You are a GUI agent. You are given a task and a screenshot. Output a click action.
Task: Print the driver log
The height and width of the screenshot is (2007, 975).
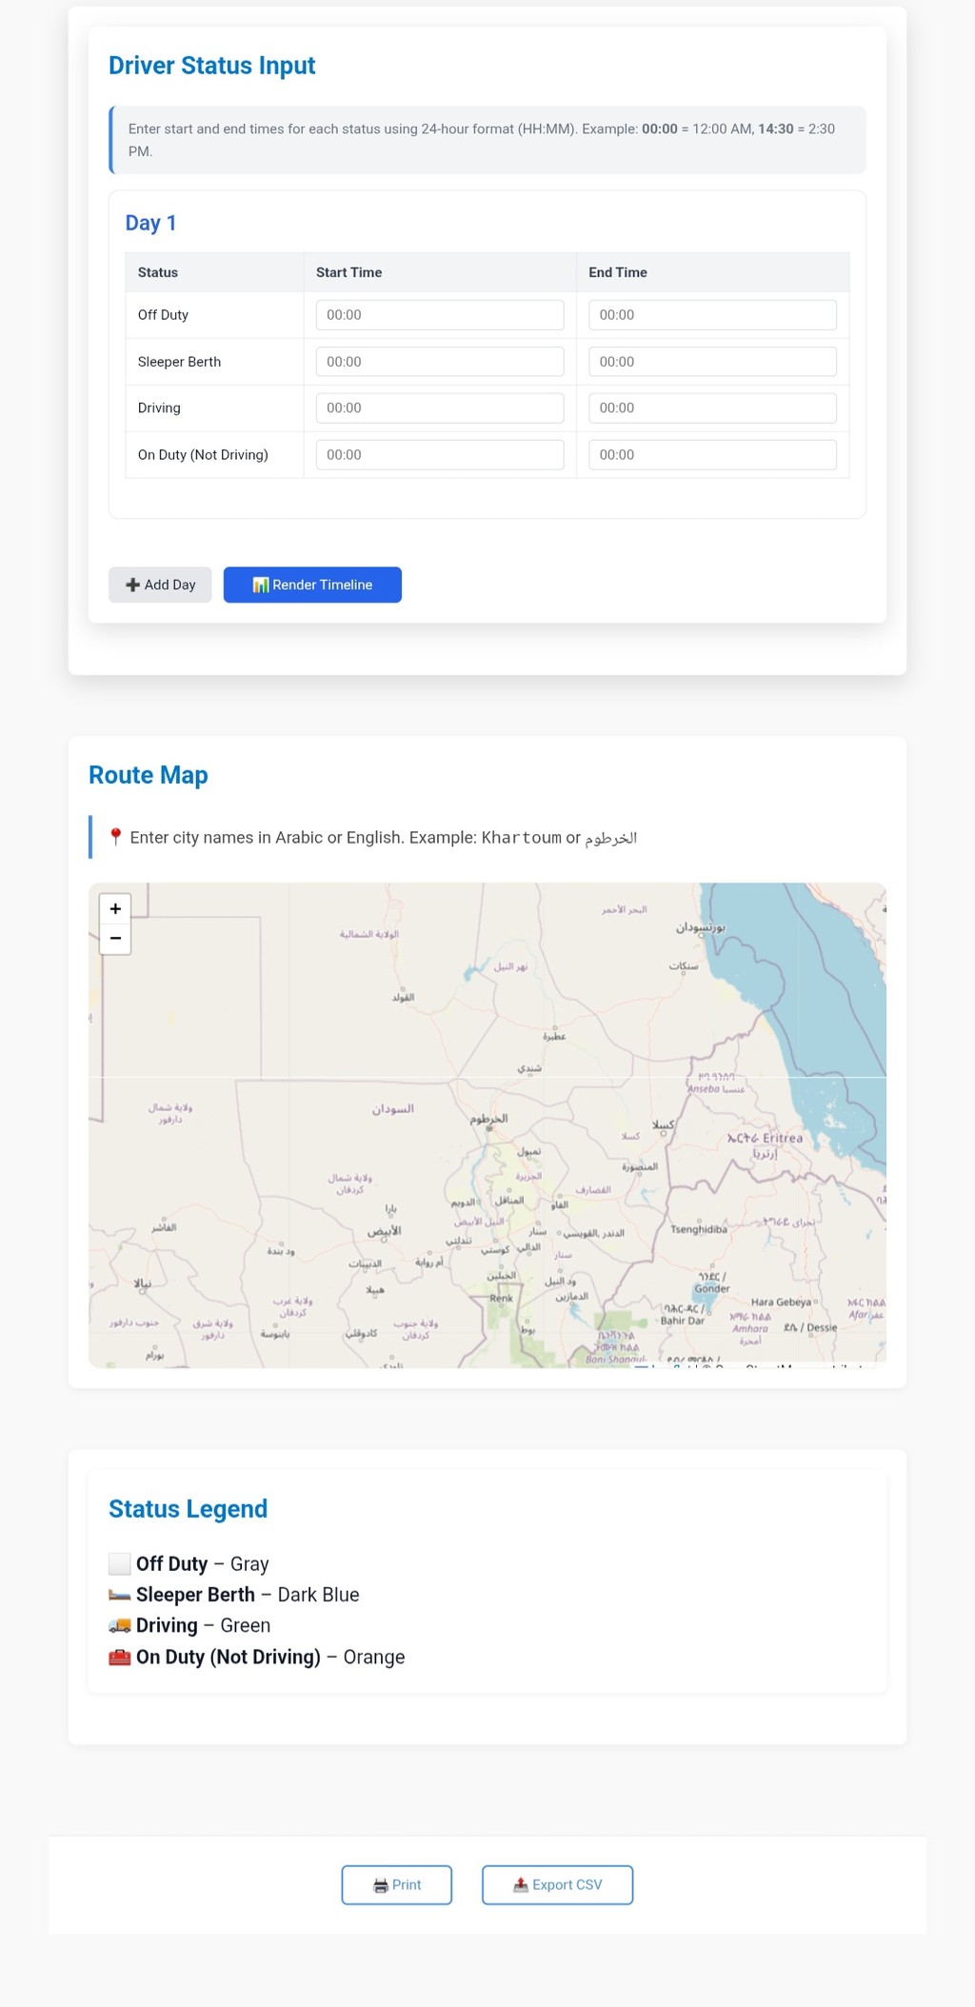(x=396, y=1884)
